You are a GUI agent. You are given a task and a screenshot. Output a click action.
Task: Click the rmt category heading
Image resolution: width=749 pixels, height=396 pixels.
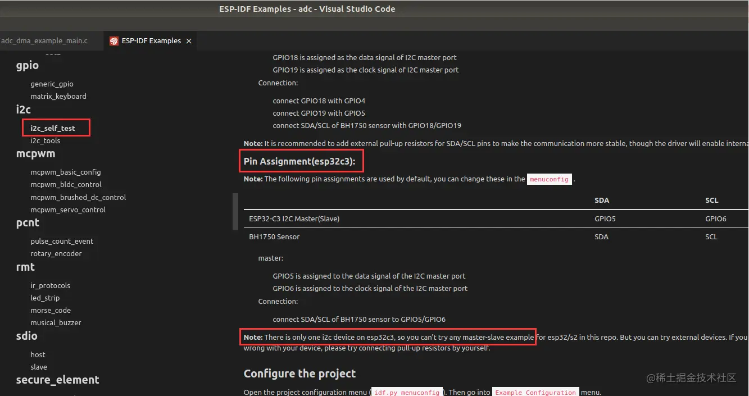tap(25, 267)
